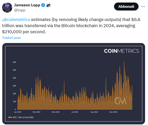Click the Mar 2024 axis label
Image resolution: width=148 pixels, height=125 pixels.
[x=37, y=112]
